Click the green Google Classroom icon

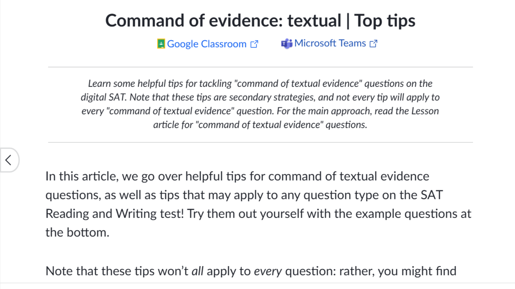click(161, 44)
